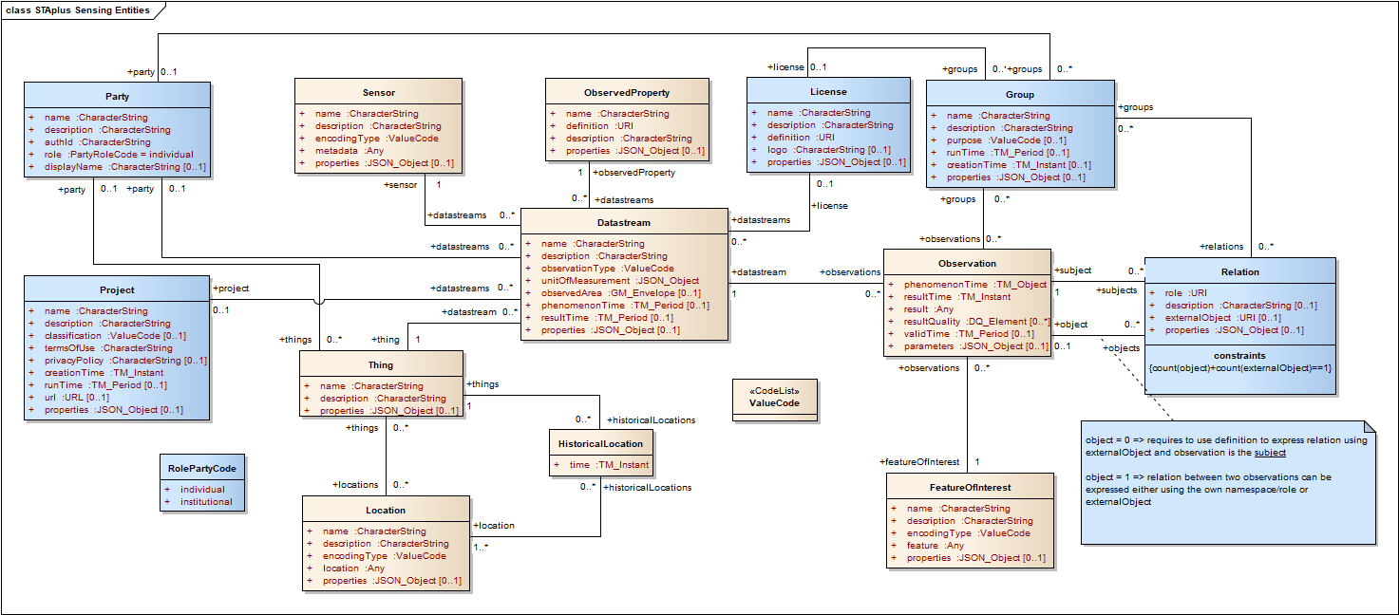Click 'externalObject :URI [0..1]' attribute
This screenshot has height=615, width=1399.
1224,318
